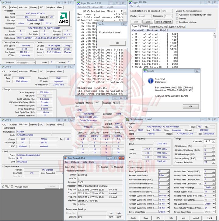219x221 pixels.
Task: Click 'Checksum: 40500452' text in Super PI
Action: click(92, 88)
